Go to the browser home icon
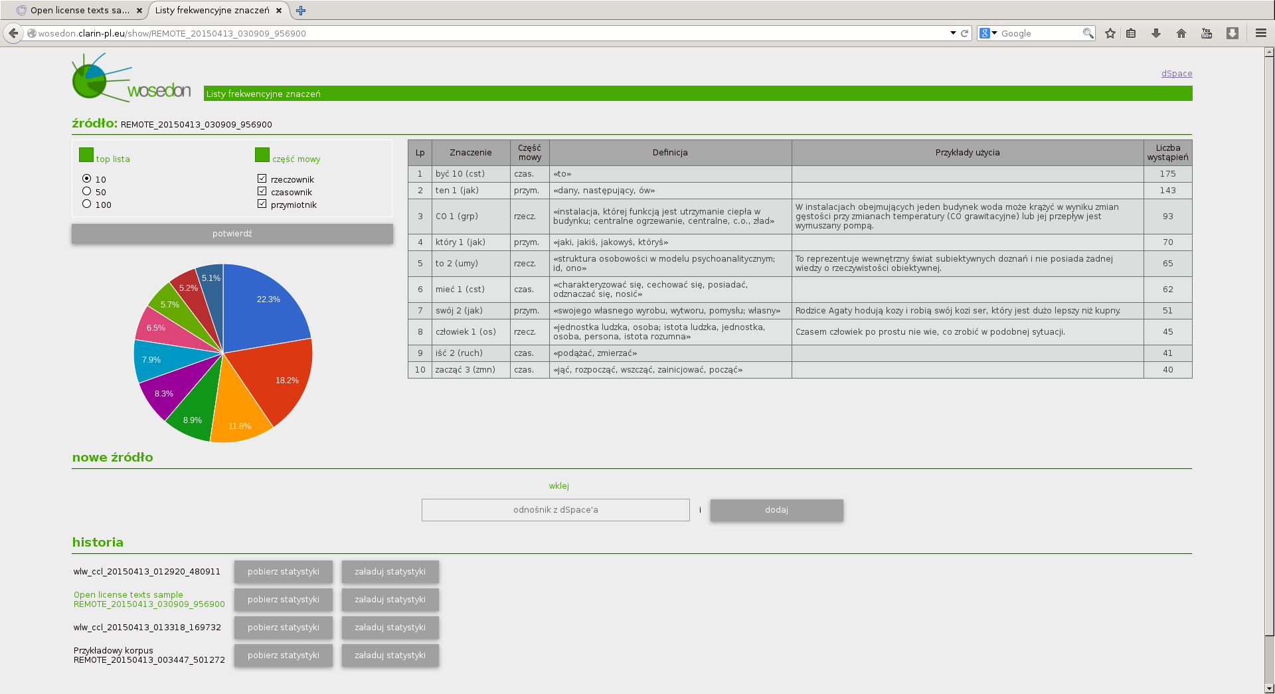Viewport: 1275px width, 694px height. [x=1181, y=33]
